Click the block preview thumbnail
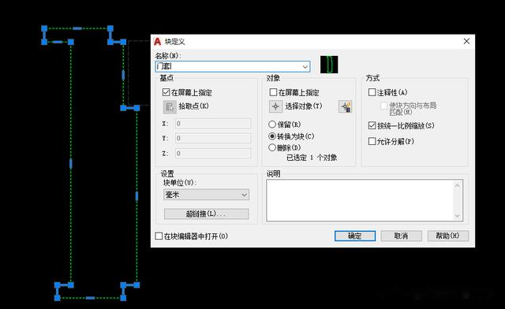Screen dimensions: 505x309 (x=329, y=65)
